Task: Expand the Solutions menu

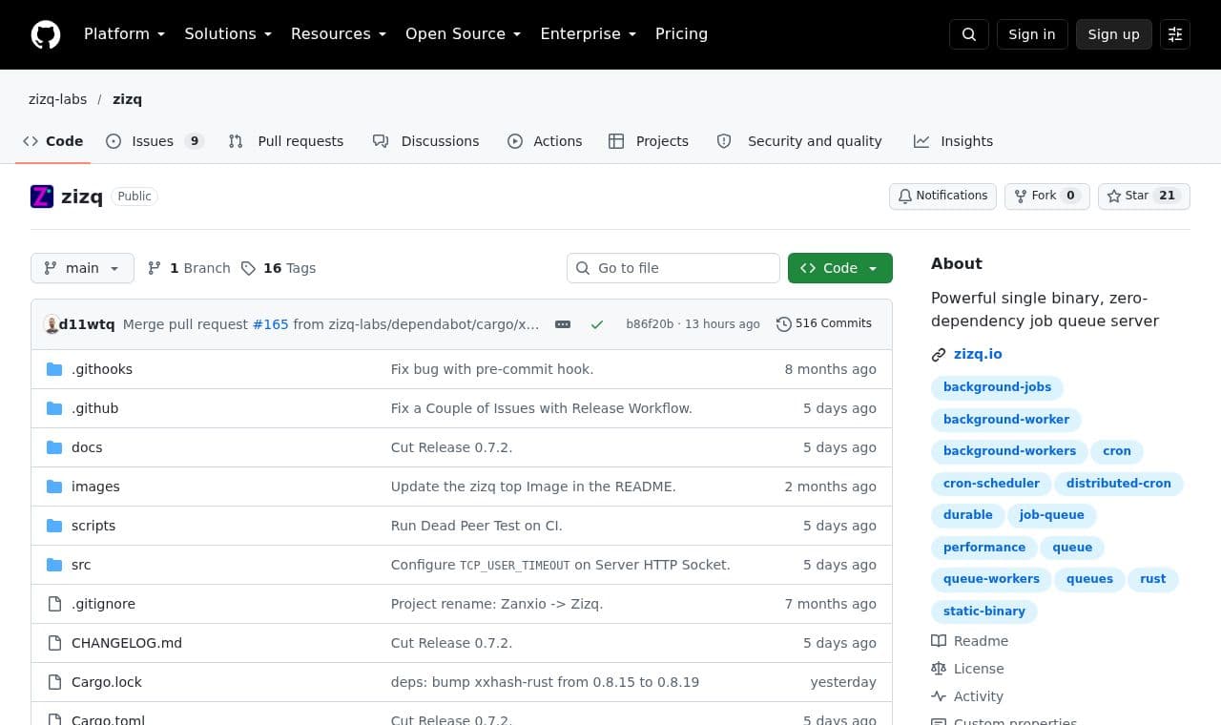Action: (x=228, y=34)
